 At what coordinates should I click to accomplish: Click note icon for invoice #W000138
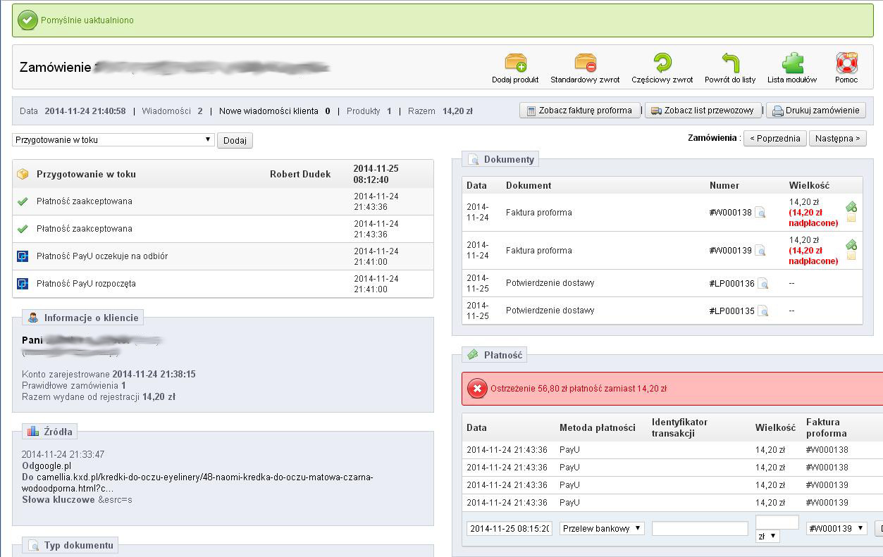851,218
